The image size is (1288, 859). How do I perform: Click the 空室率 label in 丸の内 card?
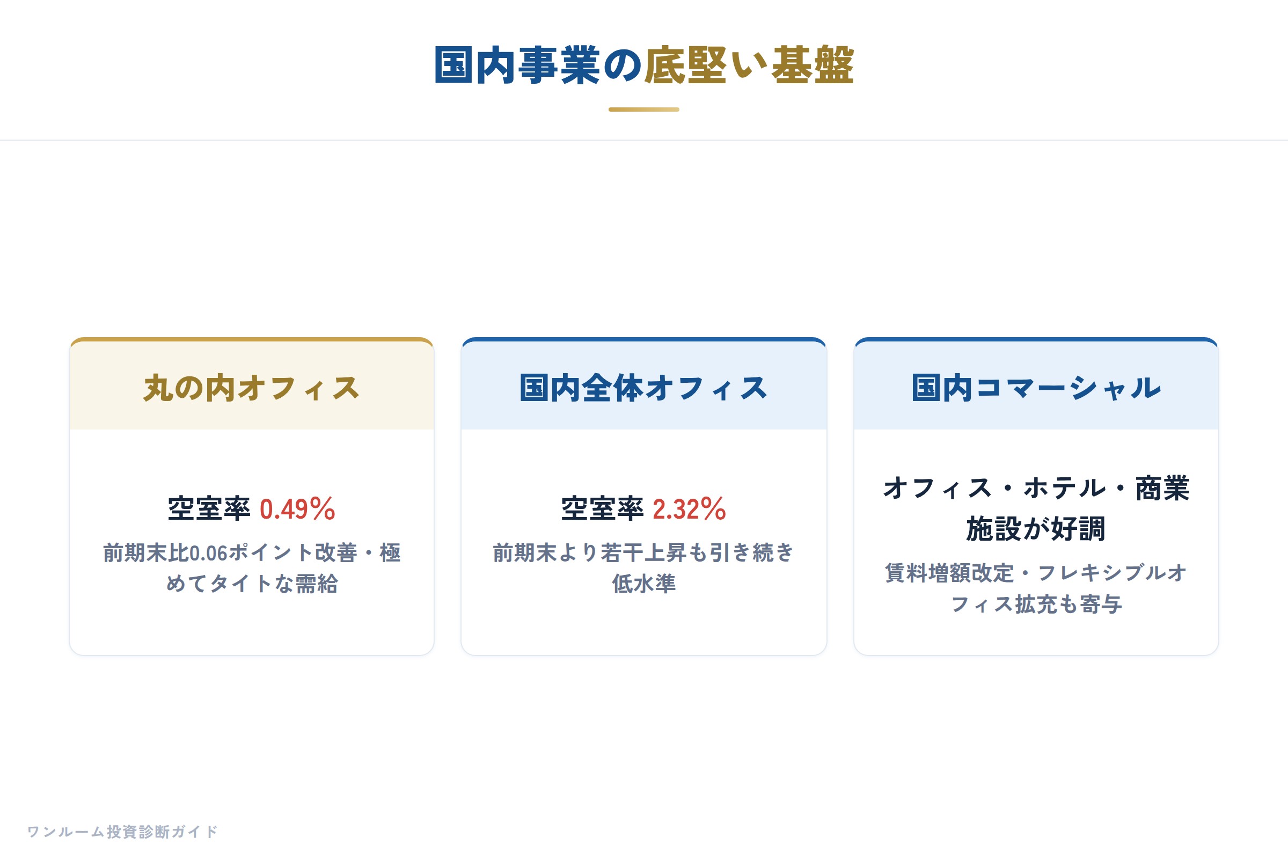(x=209, y=509)
